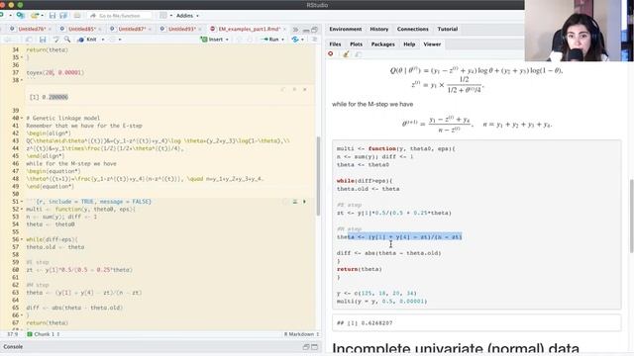
Task: Click the 'Incomplete univariate (normal) data' heading
Action: tap(456, 348)
